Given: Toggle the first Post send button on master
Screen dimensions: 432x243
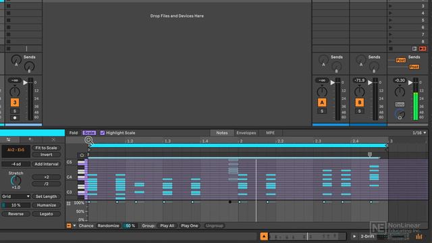Looking at the screenshot, I should 400,60.
